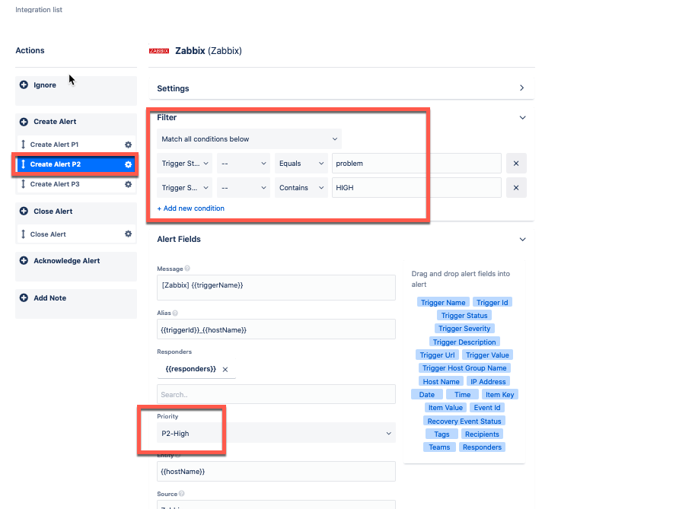Click the Trigger Host Group Name chip
Screen dimensions: 695x509
coord(464,367)
